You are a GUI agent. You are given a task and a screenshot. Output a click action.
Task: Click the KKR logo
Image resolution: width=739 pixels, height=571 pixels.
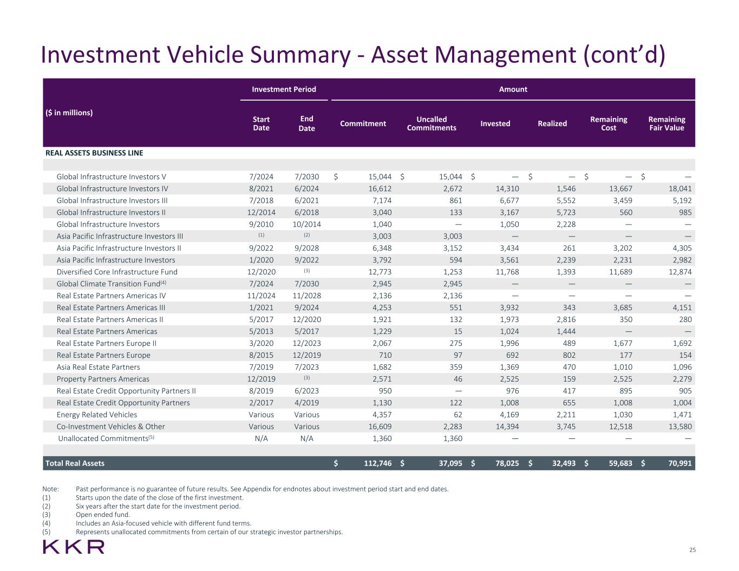[74, 547]
